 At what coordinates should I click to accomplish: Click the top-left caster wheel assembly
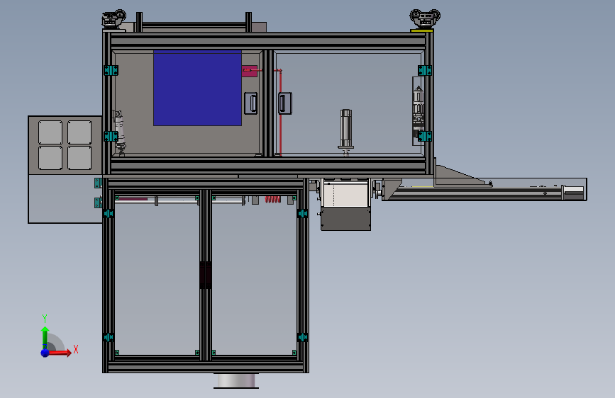[x=114, y=19]
